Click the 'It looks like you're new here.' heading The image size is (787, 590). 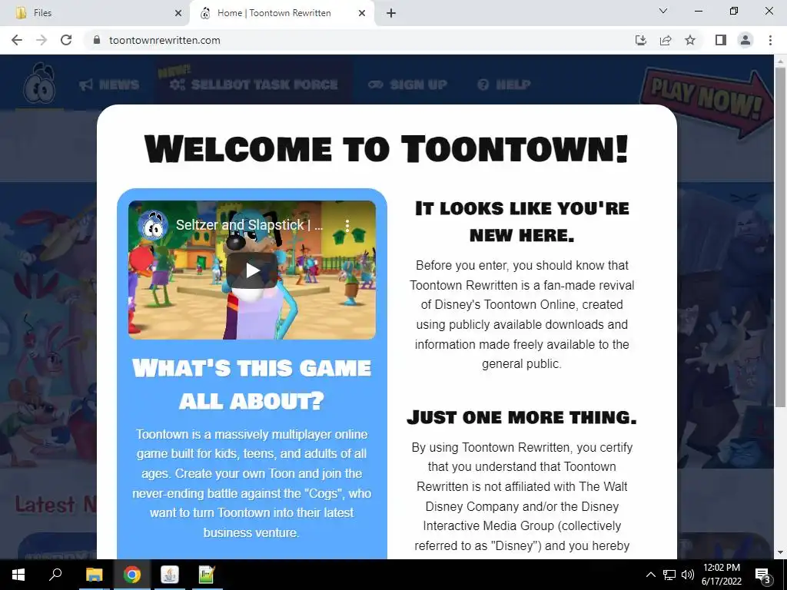[522, 221]
